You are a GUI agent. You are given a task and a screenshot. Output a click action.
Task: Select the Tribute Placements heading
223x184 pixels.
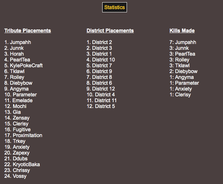(28, 31)
